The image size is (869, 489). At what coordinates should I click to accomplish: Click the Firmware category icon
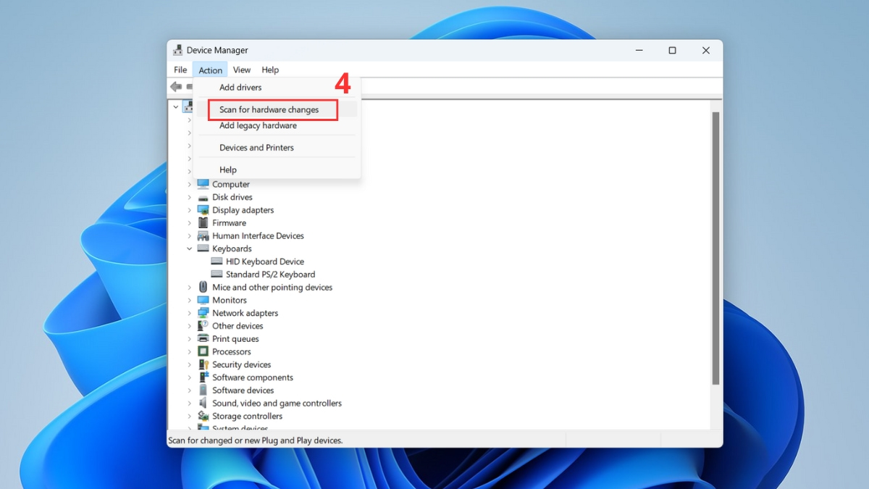pos(203,222)
